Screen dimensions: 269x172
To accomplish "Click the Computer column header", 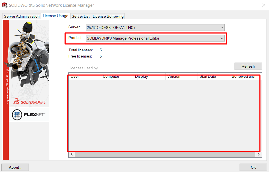I will pyautogui.click(x=117, y=77).
